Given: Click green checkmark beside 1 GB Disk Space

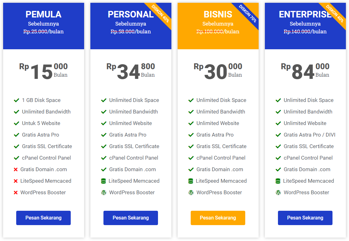Looking at the screenshot, I should (17, 100).
